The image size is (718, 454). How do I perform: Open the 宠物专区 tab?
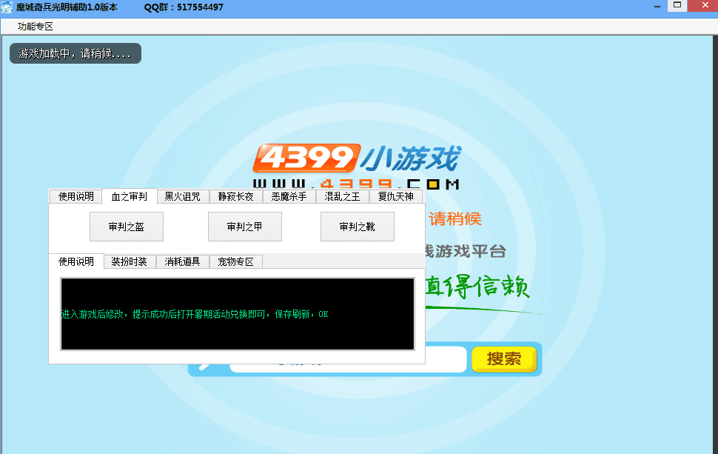(235, 261)
